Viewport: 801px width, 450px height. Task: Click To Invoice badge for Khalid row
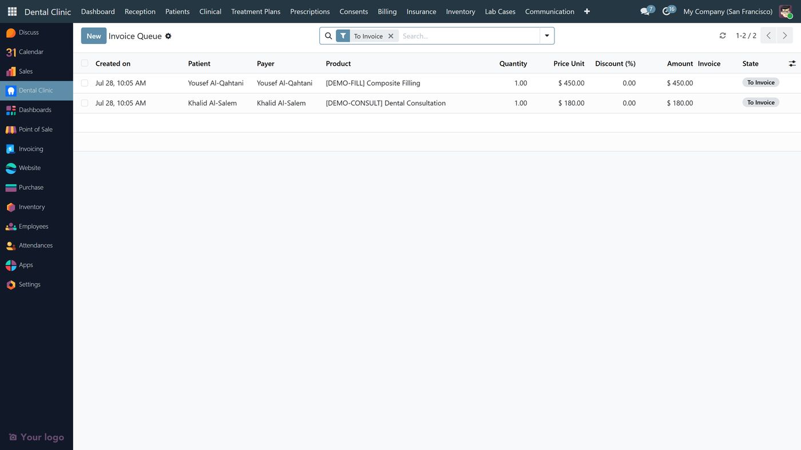click(761, 102)
